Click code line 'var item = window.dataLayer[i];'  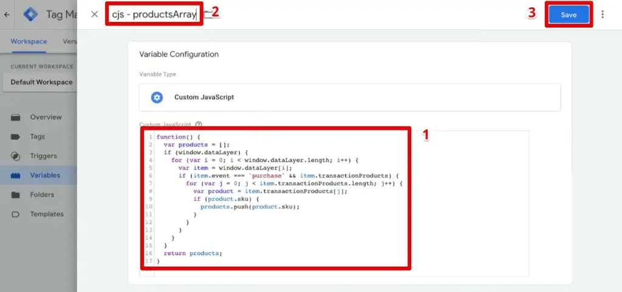click(235, 168)
